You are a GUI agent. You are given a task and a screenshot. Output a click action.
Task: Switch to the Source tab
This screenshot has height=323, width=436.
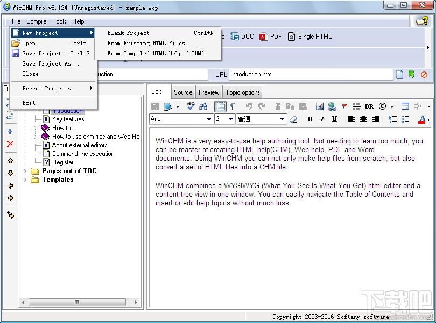pos(183,92)
